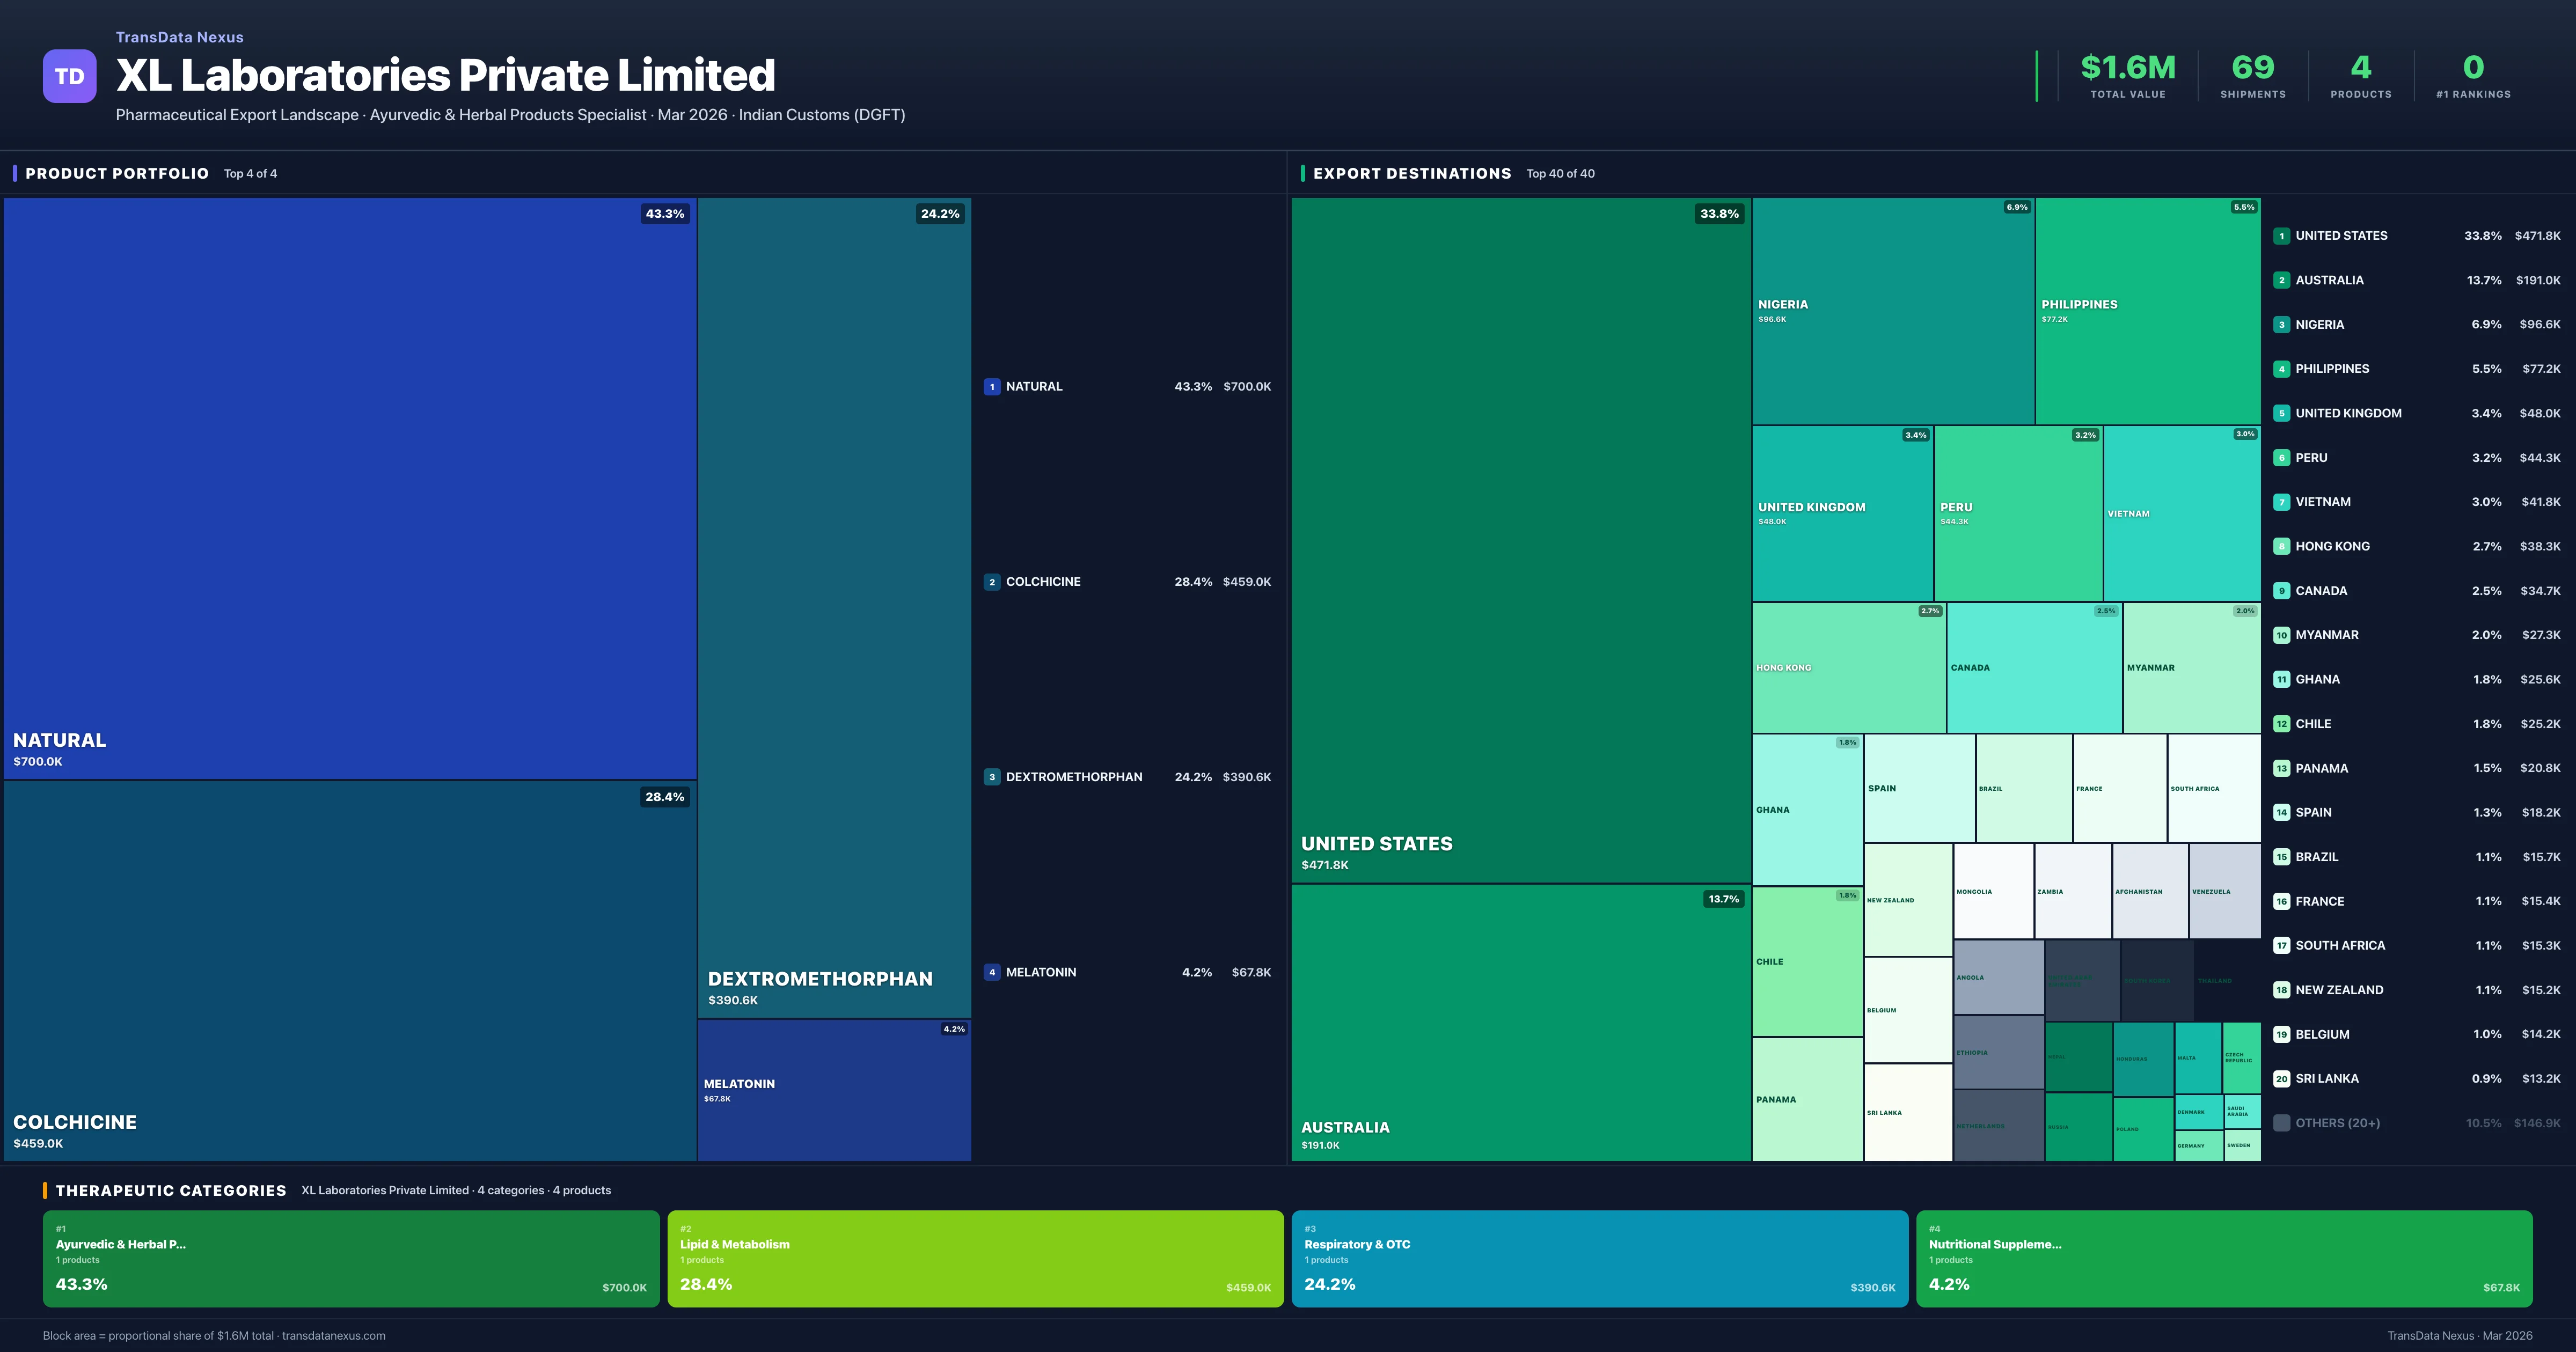This screenshot has height=1352, width=2576.
Task: Open the THERAPEUTIC CATEGORIES section header
Action: click(172, 1190)
